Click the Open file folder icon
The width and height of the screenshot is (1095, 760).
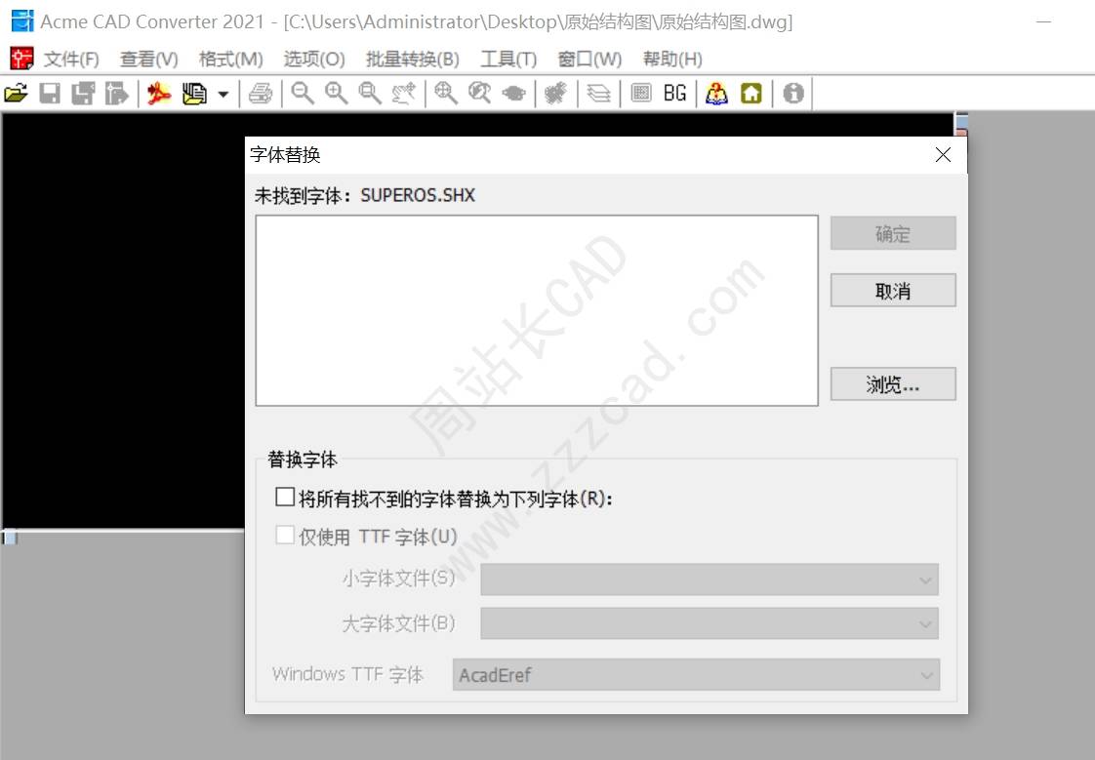point(16,94)
